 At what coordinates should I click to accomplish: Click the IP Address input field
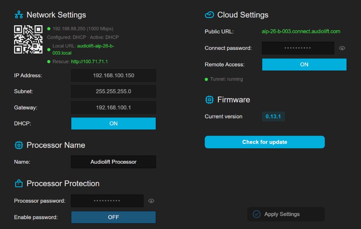point(114,76)
